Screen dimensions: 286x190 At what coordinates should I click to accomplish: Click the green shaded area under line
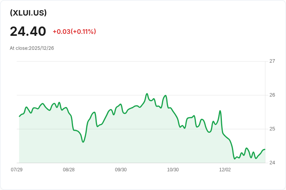[x=136, y=144]
